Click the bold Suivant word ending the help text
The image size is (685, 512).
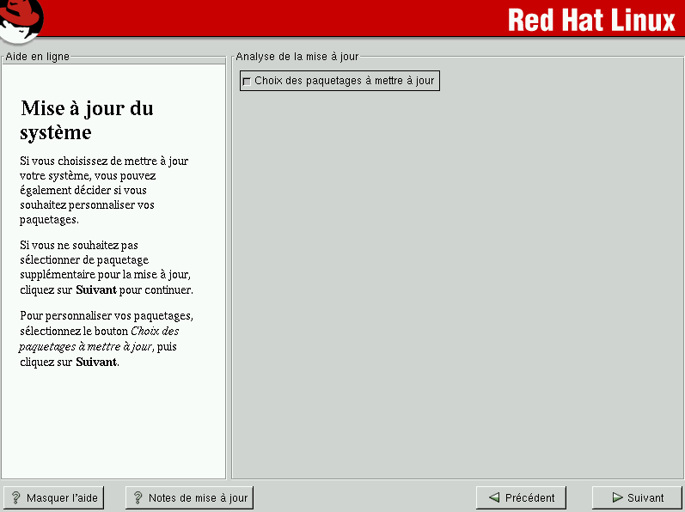(95, 362)
